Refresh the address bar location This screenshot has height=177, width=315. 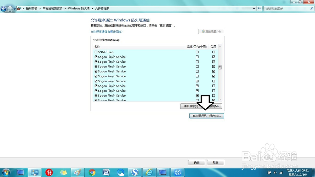tap(259, 9)
